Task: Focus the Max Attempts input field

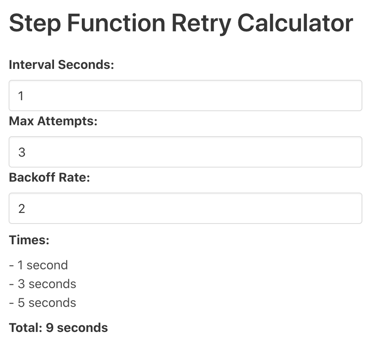Action: coord(185,152)
